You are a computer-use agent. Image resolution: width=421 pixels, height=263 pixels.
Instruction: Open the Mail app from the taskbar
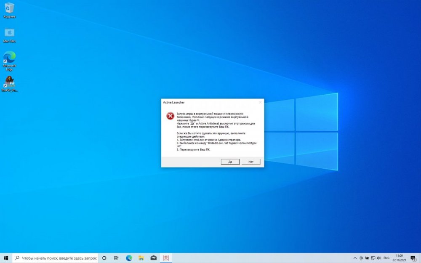(154, 258)
